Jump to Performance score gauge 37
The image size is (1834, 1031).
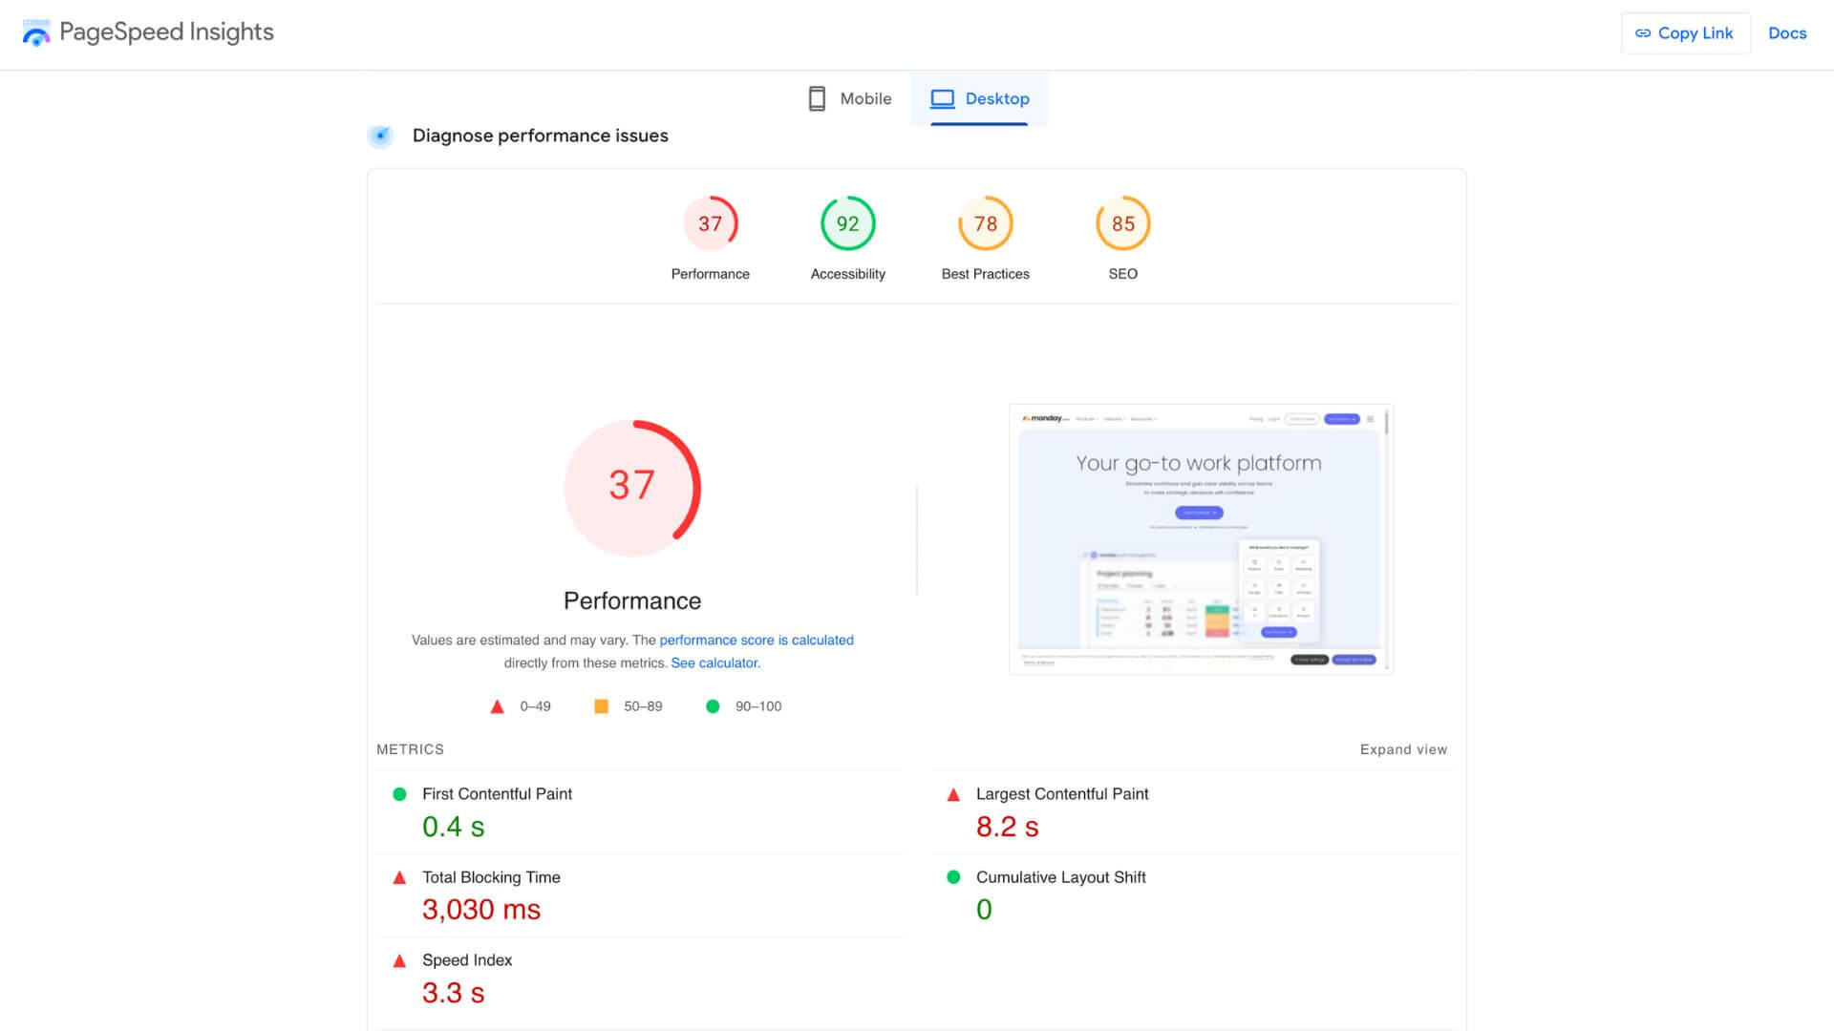coord(710,223)
